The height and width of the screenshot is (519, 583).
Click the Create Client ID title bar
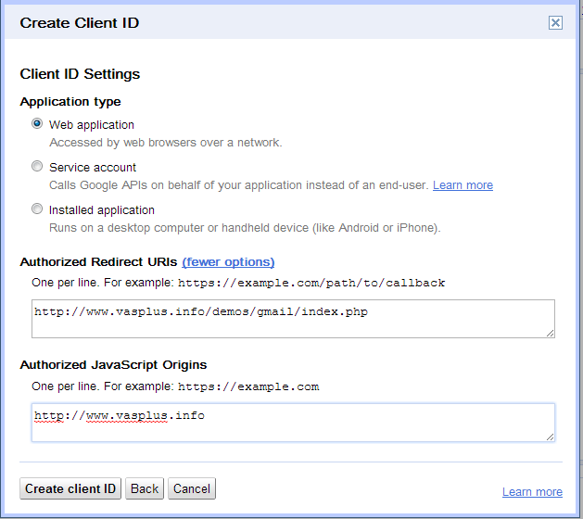(x=290, y=22)
